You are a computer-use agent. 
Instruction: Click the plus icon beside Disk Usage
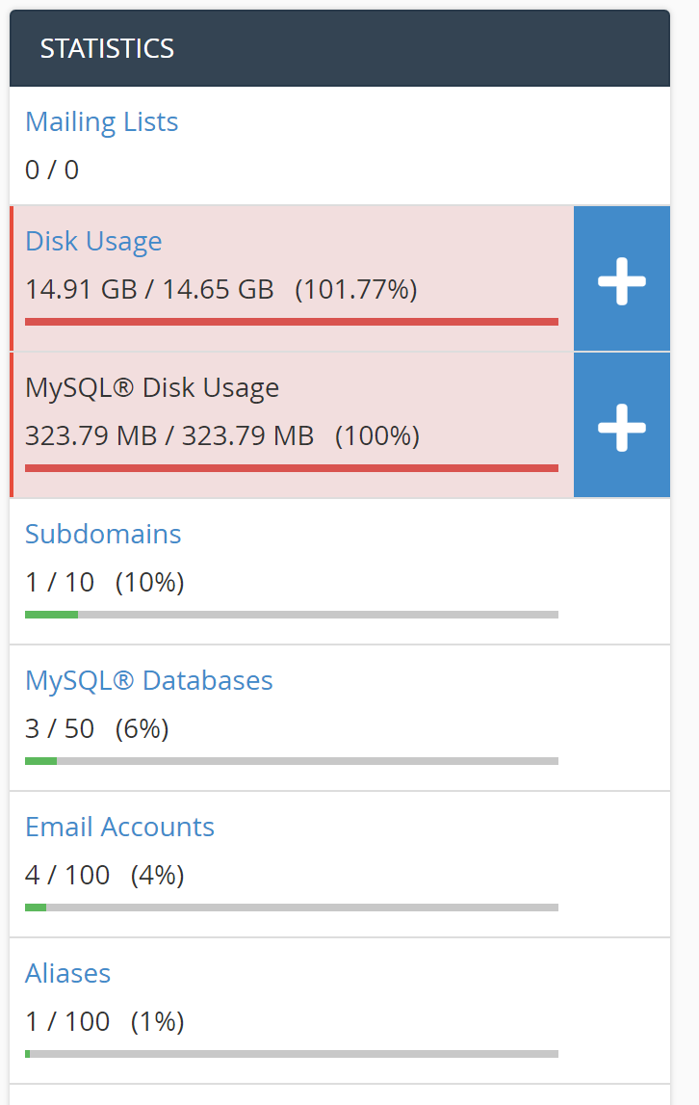pyautogui.click(x=621, y=279)
